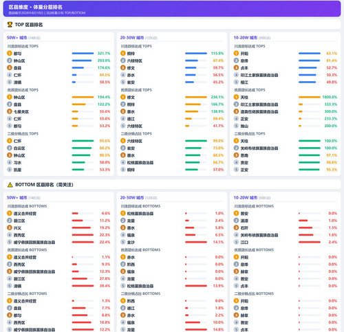
Task: Click the 57.0% value
Action: click(218, 170)
